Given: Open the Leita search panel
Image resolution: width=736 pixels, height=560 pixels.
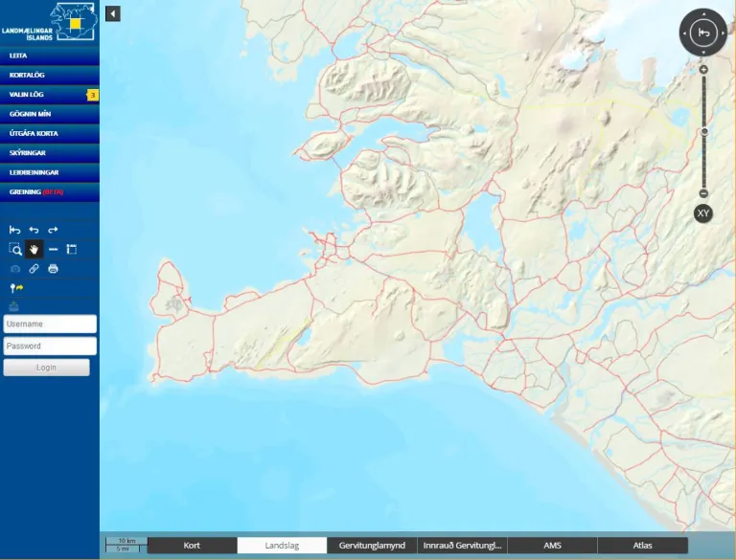Looking at the screenshot, I should (50, 56).
